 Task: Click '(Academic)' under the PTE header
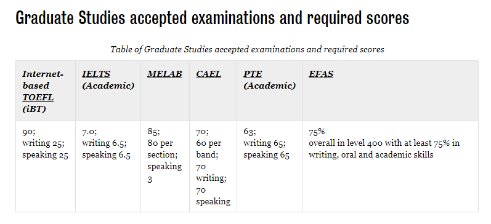[x=270, y=86]
